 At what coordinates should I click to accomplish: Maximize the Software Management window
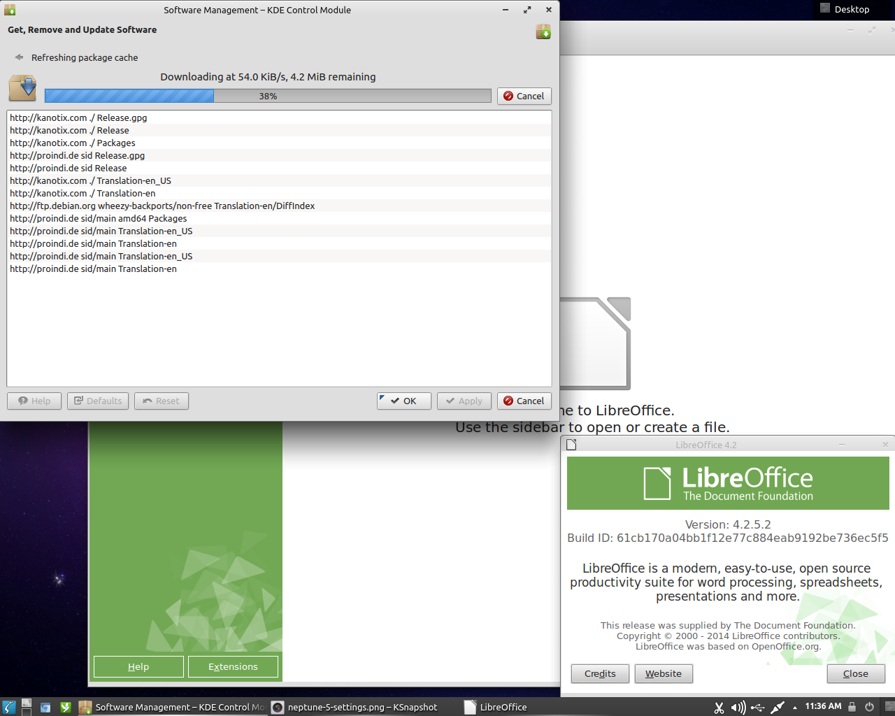527,10
